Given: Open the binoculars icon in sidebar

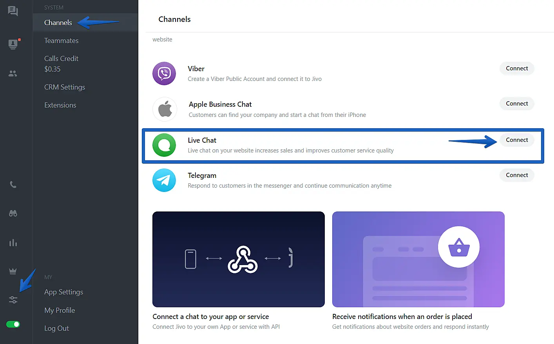Looking at the screenshot, I should click(x=13, y=213).
